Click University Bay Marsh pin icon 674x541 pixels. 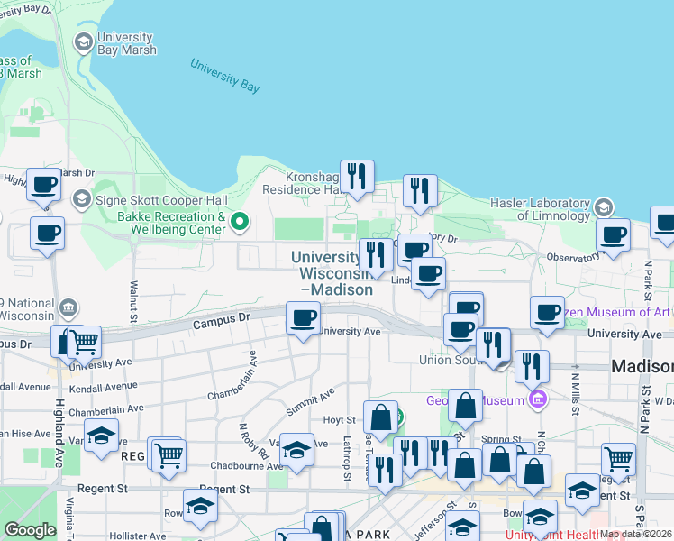coord(84,42)
